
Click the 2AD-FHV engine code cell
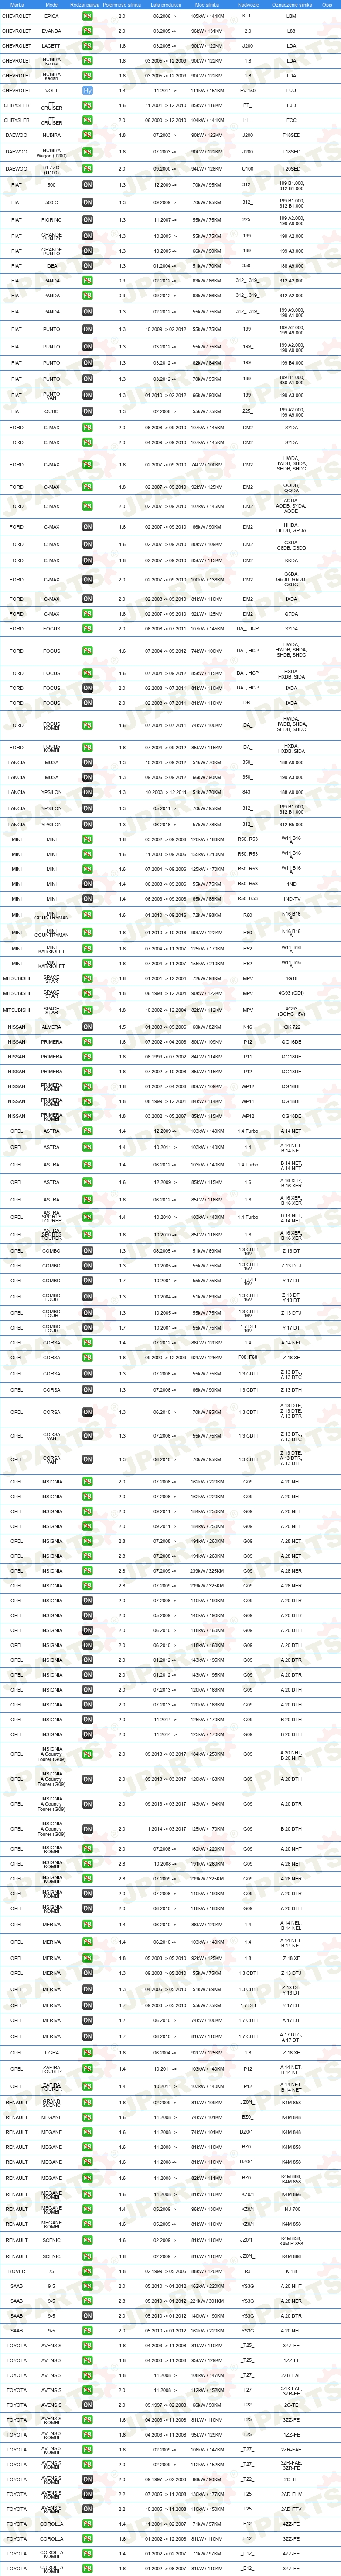[x=291, y=2494]
